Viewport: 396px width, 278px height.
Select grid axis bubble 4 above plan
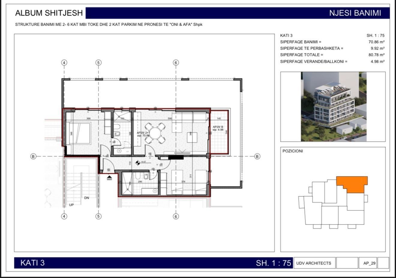(64, 63)
